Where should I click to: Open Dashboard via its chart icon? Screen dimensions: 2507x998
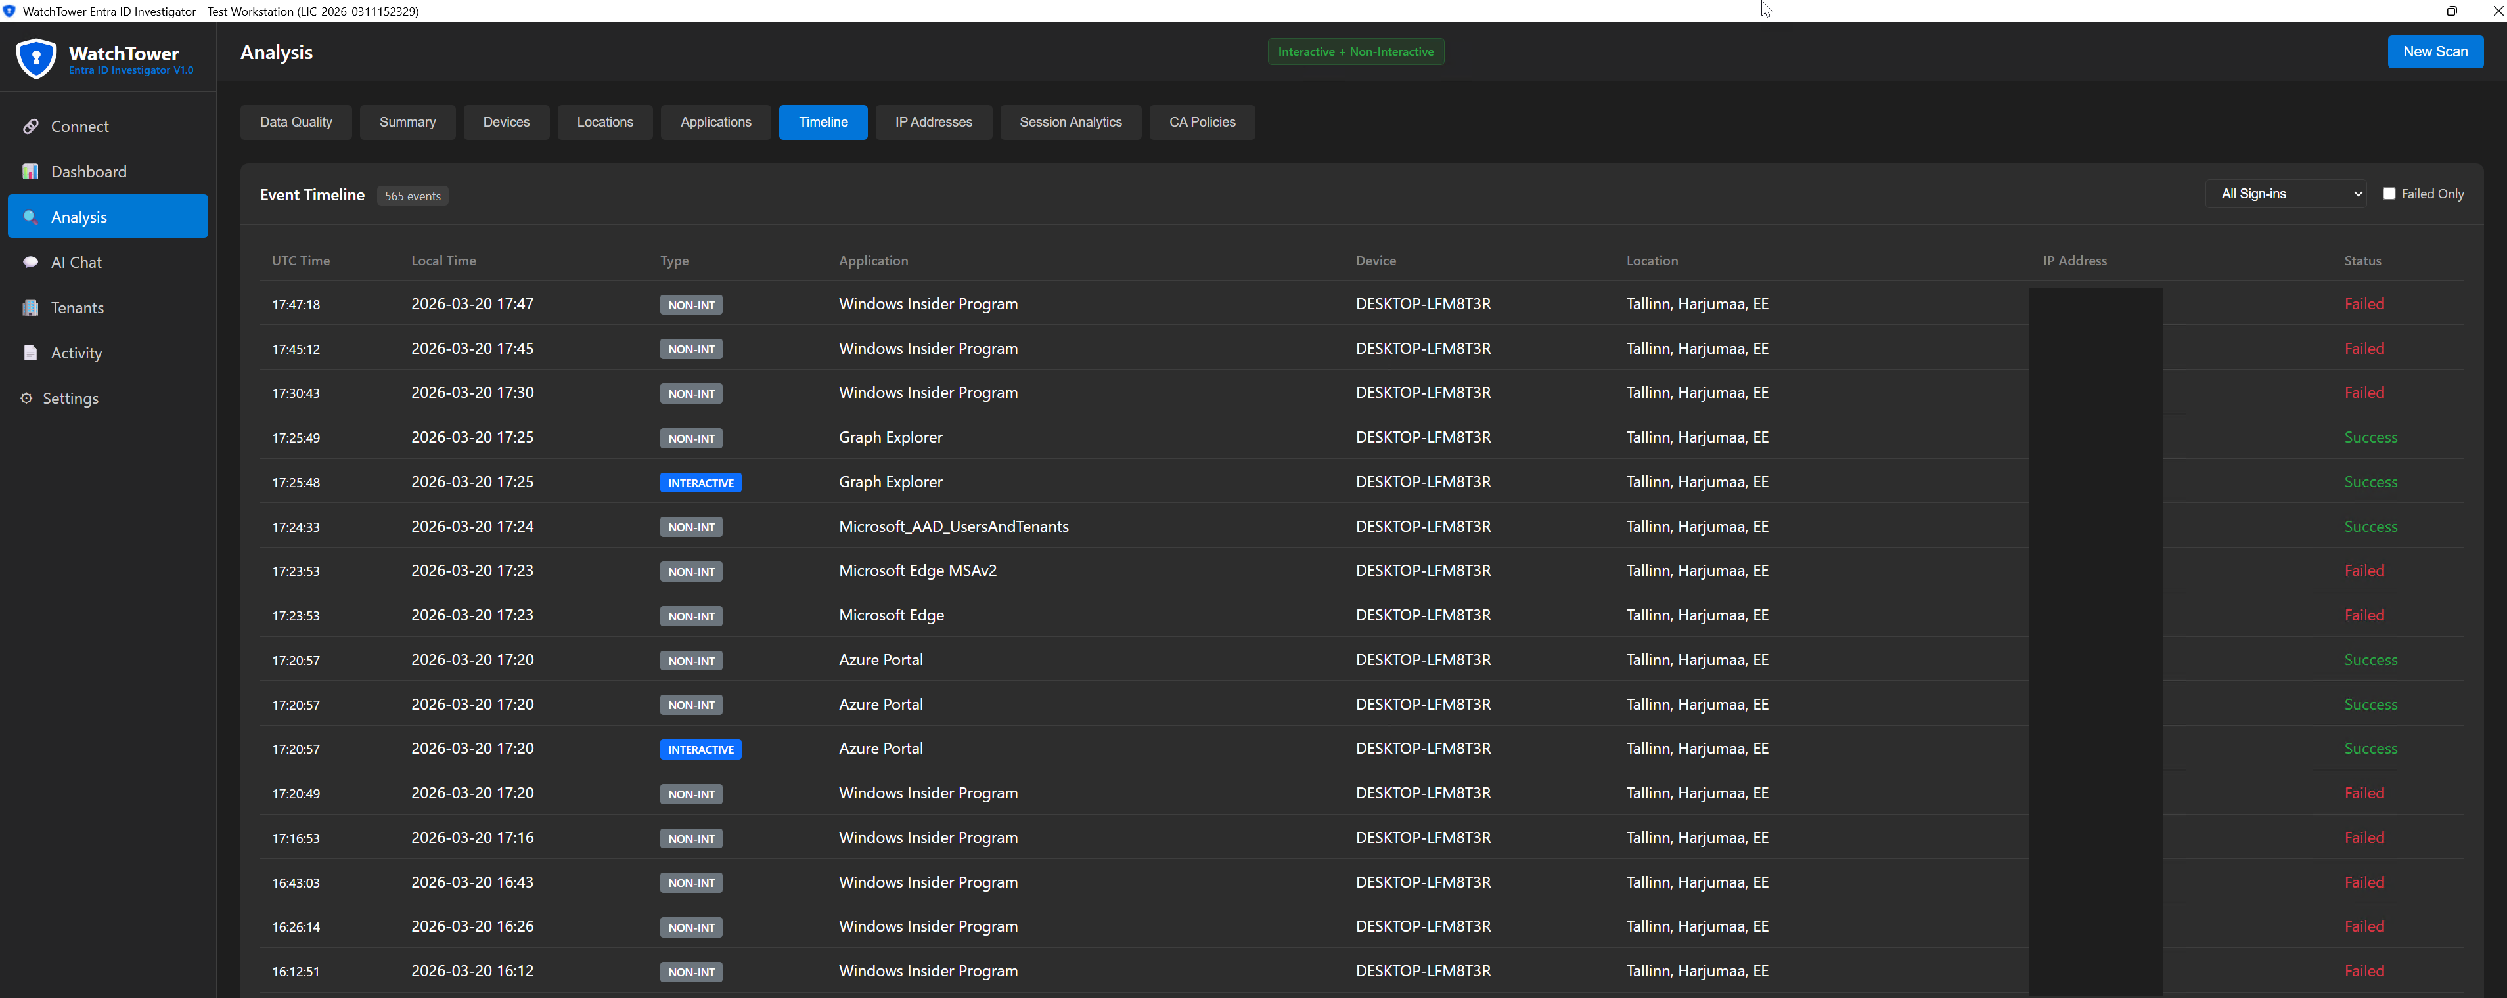point(31,172)
